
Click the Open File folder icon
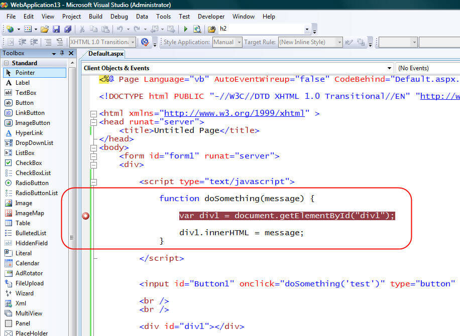(x=45, y=29)
